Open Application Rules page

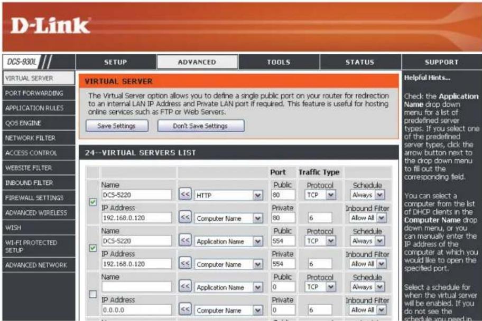coord(39,108)
